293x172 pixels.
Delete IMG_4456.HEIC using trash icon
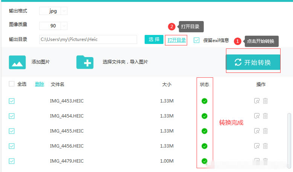pyautogui.click(x=265, y=146)
